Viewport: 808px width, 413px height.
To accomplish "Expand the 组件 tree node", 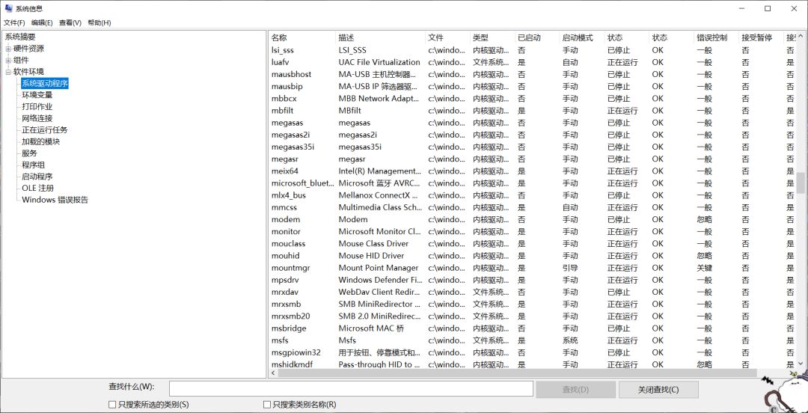I will (x=8, y=61).
